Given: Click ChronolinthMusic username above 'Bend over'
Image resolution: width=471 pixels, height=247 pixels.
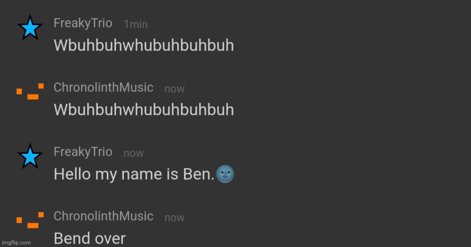Looking at the screenshot, I should pyautogui.click(x=103, y=216).
